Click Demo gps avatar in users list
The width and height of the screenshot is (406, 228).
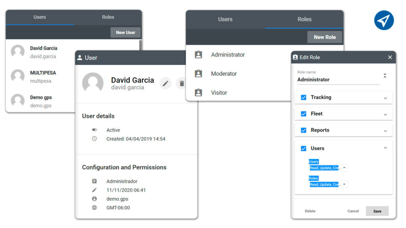17,101
